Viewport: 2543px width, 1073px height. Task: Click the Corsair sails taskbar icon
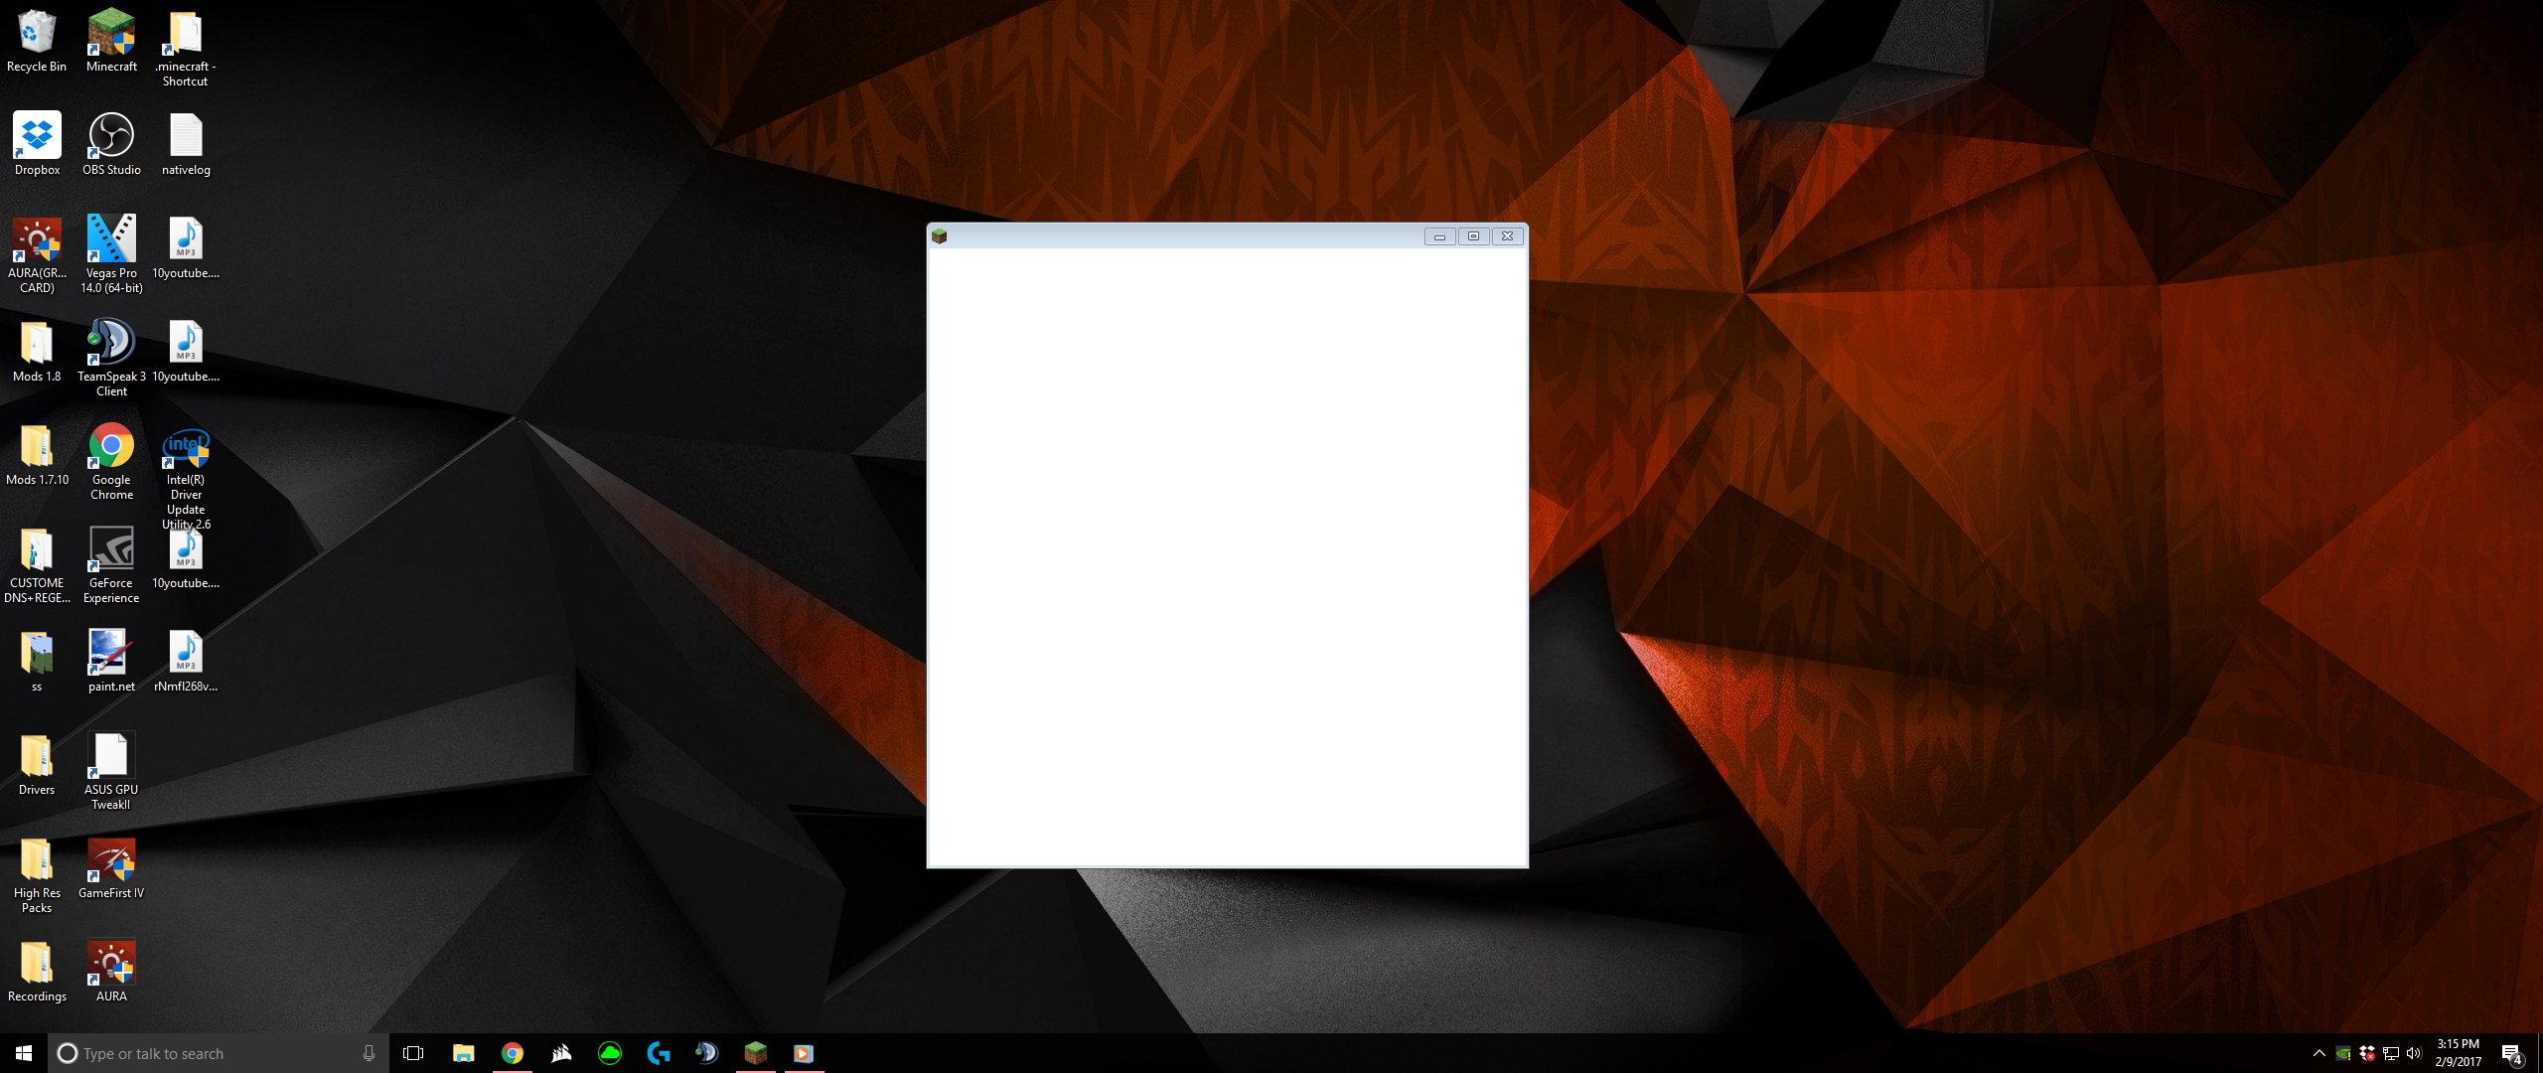pos(561,1053)
